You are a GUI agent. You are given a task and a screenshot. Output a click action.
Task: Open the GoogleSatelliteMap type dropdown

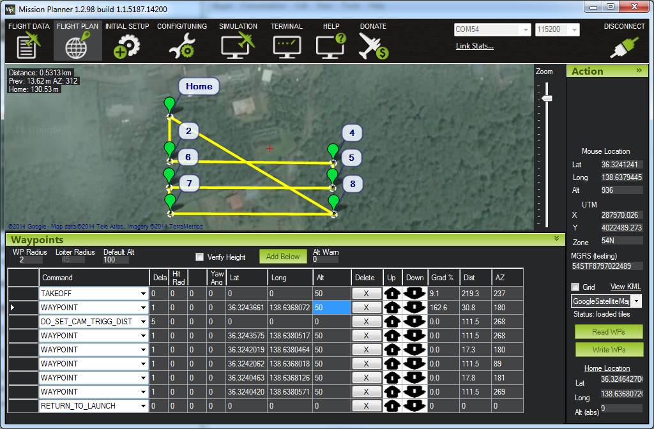click(x=637, y=301)
